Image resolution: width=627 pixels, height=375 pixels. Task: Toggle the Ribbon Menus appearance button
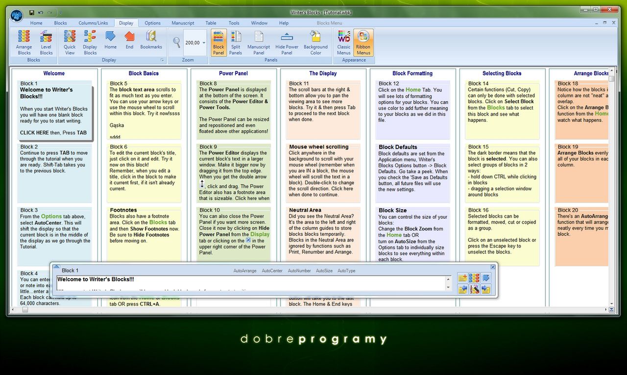(363, 43)
